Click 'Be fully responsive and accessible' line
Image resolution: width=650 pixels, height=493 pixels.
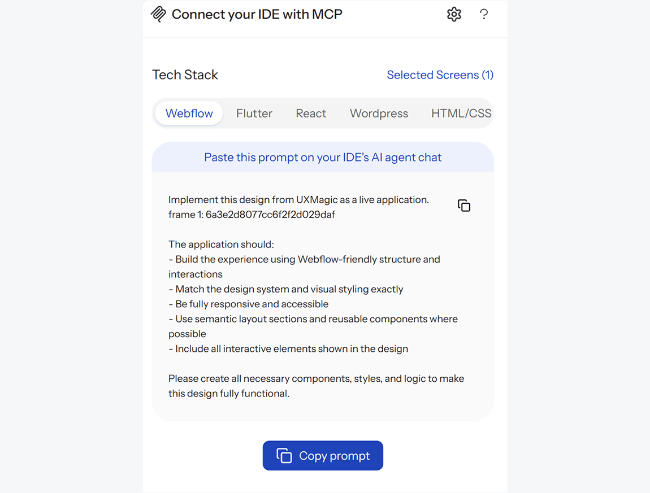click(248, 304)
